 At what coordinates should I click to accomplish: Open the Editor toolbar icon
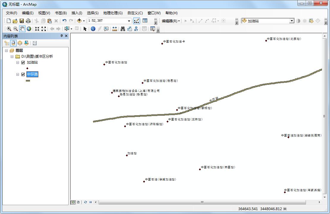[x=137, y=21]
